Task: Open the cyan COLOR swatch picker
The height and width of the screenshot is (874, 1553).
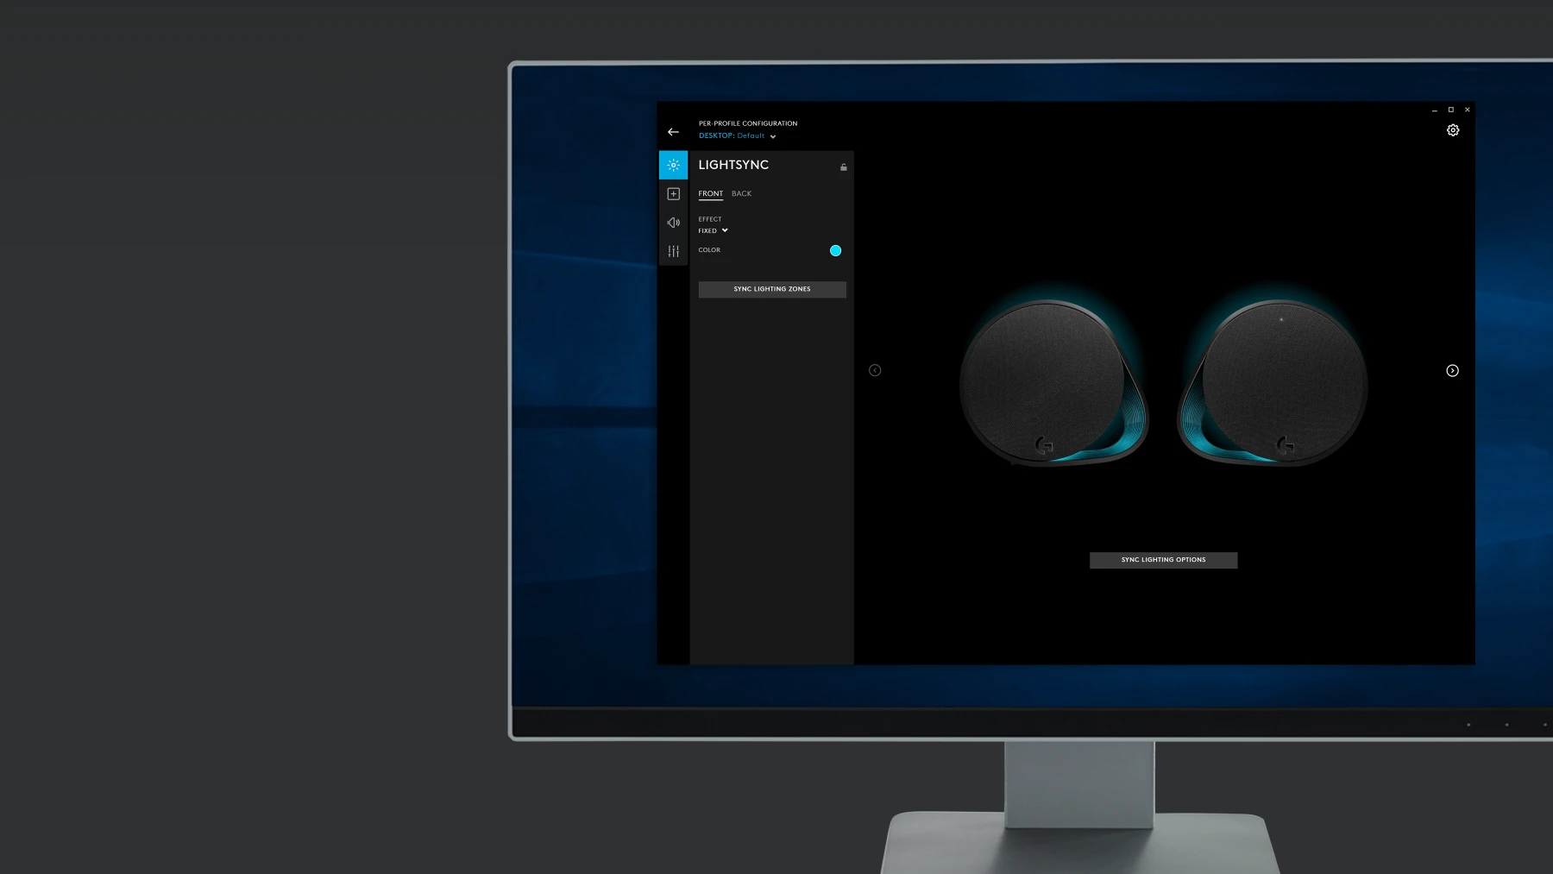Action: point(835,250)
